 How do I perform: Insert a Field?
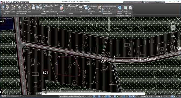click(86, 8)
